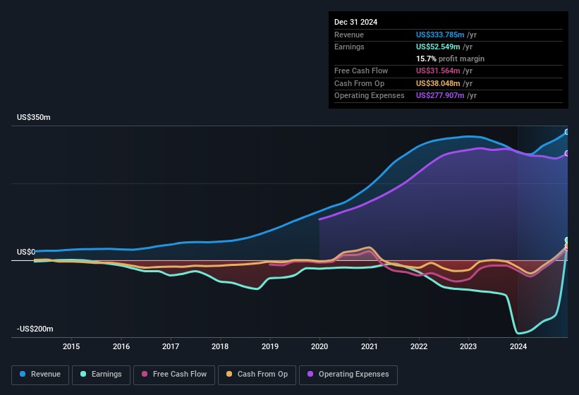Toggle the Operating Expenses legend button
The height and width of the screenshot is (395, 579).
click(348, 375)
